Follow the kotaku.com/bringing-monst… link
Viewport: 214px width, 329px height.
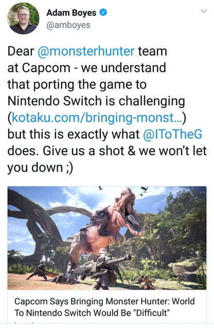pos(97,118)
